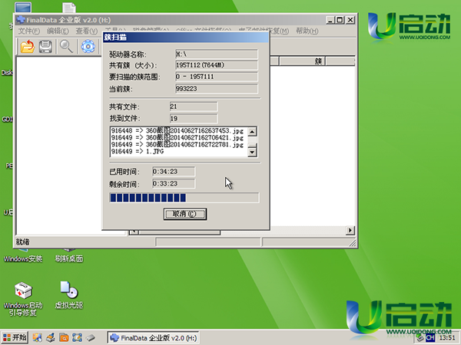Click the CH language indicator in tray

click(430, 337)
